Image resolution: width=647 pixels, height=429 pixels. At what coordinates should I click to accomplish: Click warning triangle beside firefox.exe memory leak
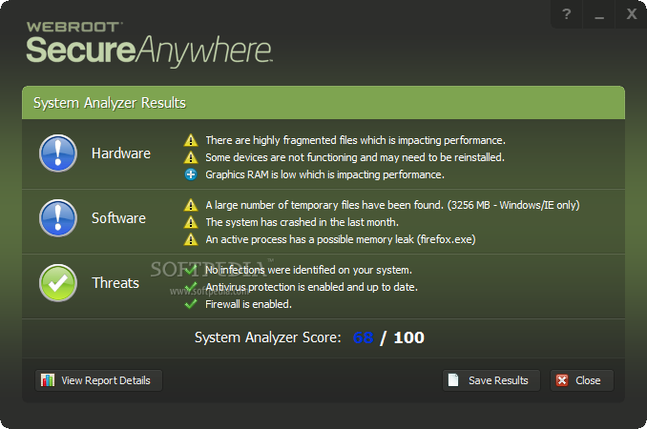191,239
